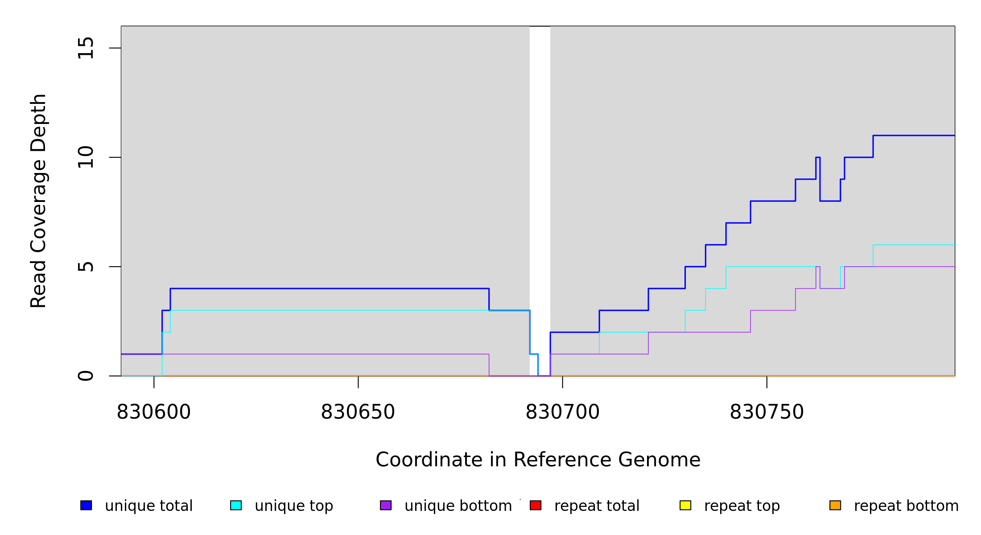Select the "unique top" legend label

point(294,506)
